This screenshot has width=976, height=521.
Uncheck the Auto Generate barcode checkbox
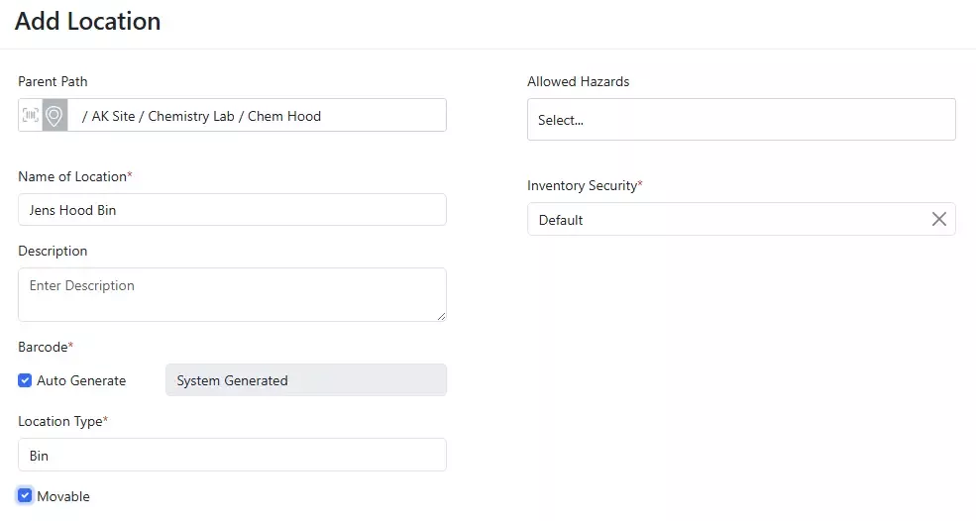point(26,380)
